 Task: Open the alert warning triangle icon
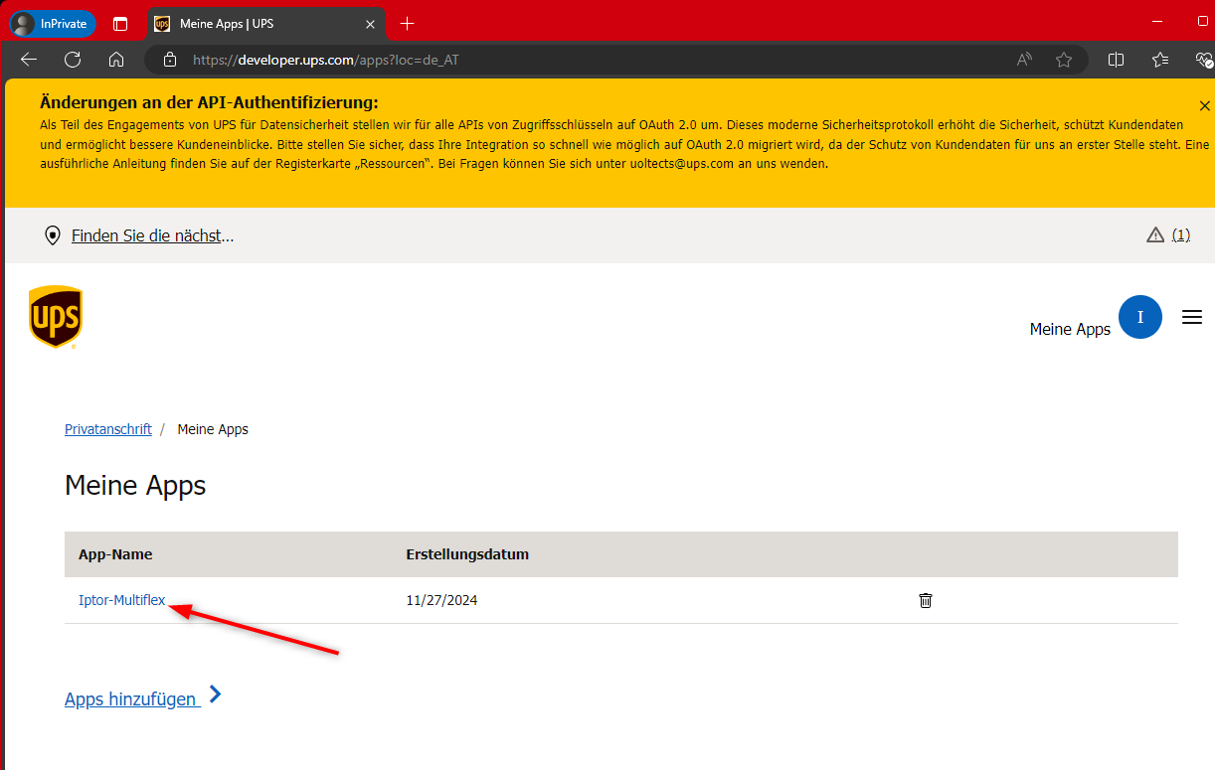click(1154, 235)
